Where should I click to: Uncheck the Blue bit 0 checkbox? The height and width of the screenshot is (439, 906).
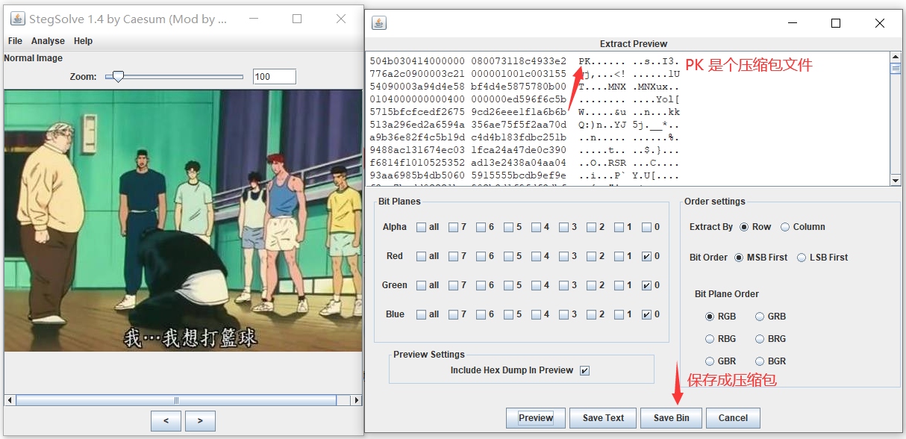(646, 314)
